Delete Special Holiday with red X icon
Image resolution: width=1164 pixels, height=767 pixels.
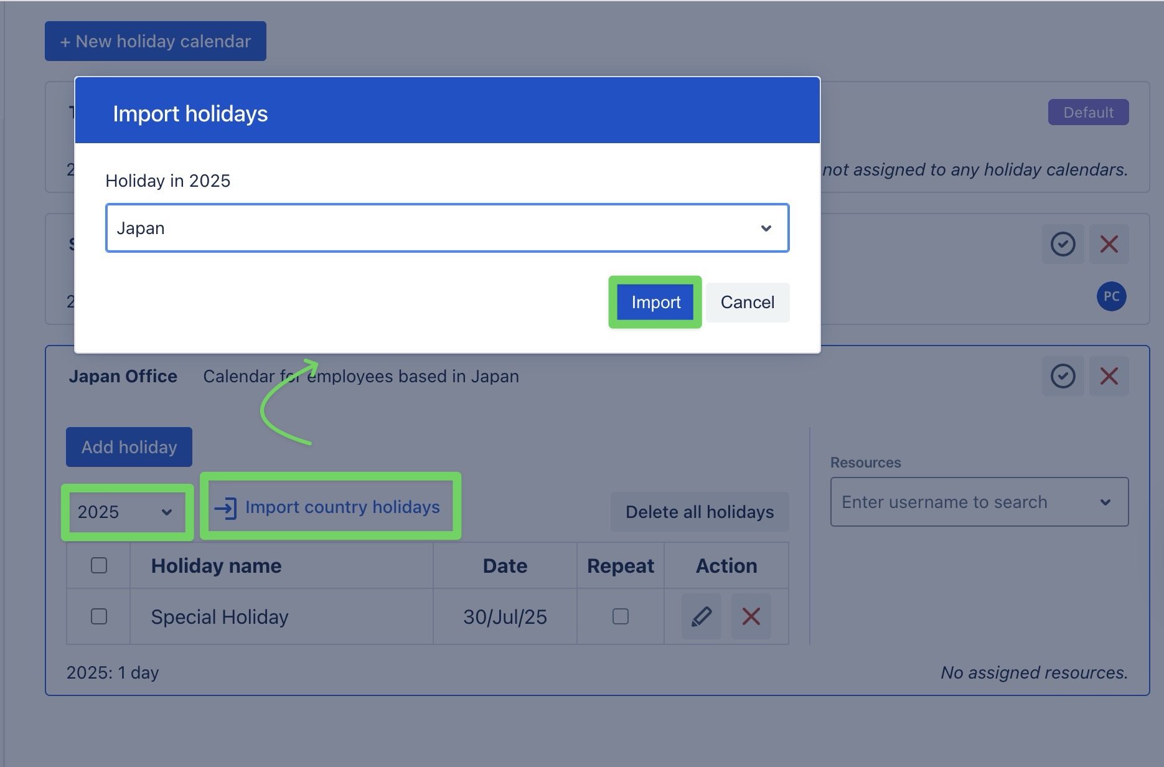click(751, 616)
